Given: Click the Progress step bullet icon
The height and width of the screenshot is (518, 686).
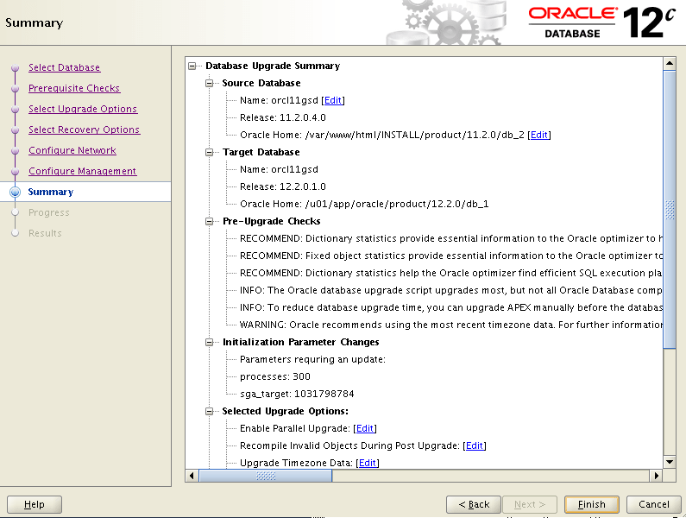Looking at the screenshot, I should 16,212.
